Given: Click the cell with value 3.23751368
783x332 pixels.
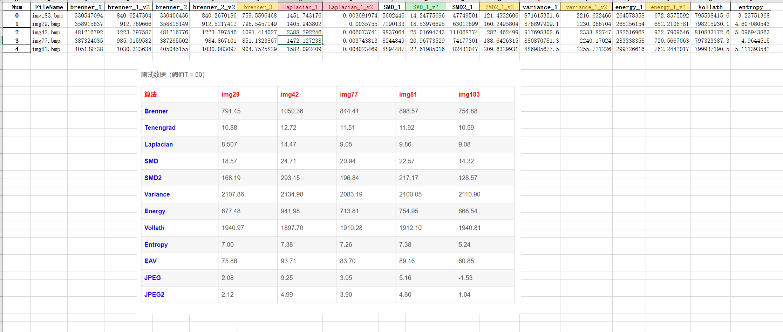Looking at the screenshot, I should tap(751, 15).
